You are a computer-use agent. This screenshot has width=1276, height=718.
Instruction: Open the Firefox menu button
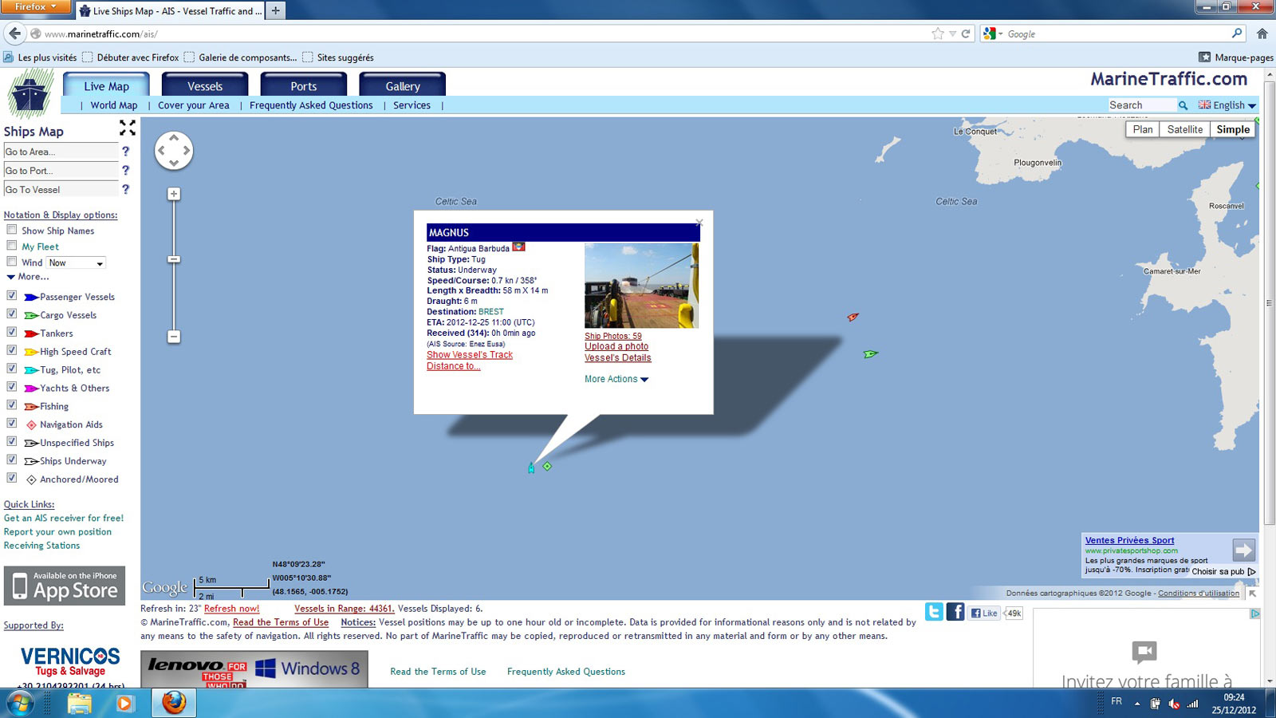coord(36,6)
